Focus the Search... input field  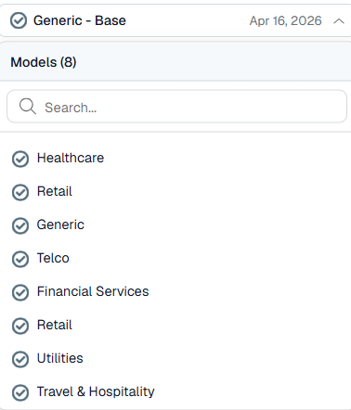pos(176,107)
